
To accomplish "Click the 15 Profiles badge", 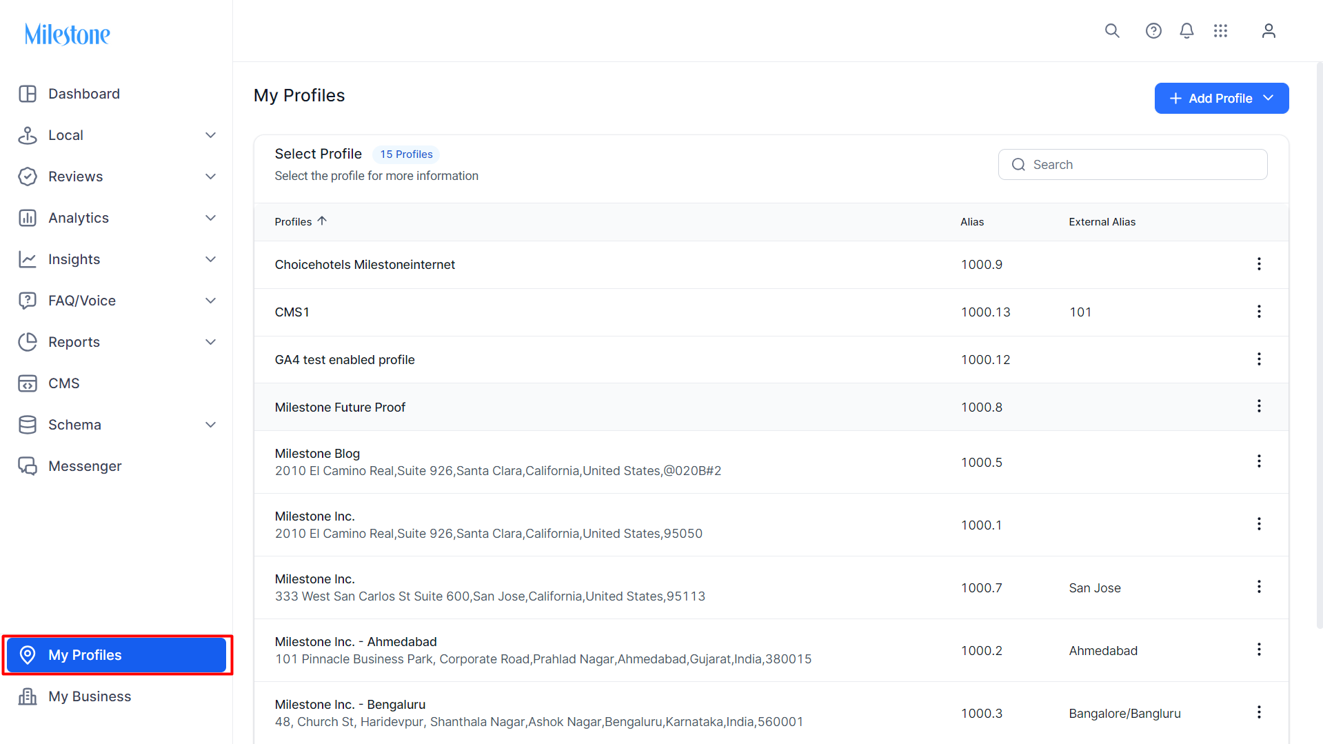I will 407,154.
